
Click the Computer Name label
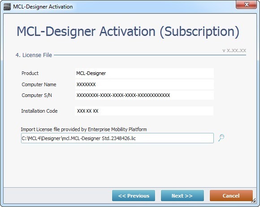pyautogui.click(x=39, y=84)
